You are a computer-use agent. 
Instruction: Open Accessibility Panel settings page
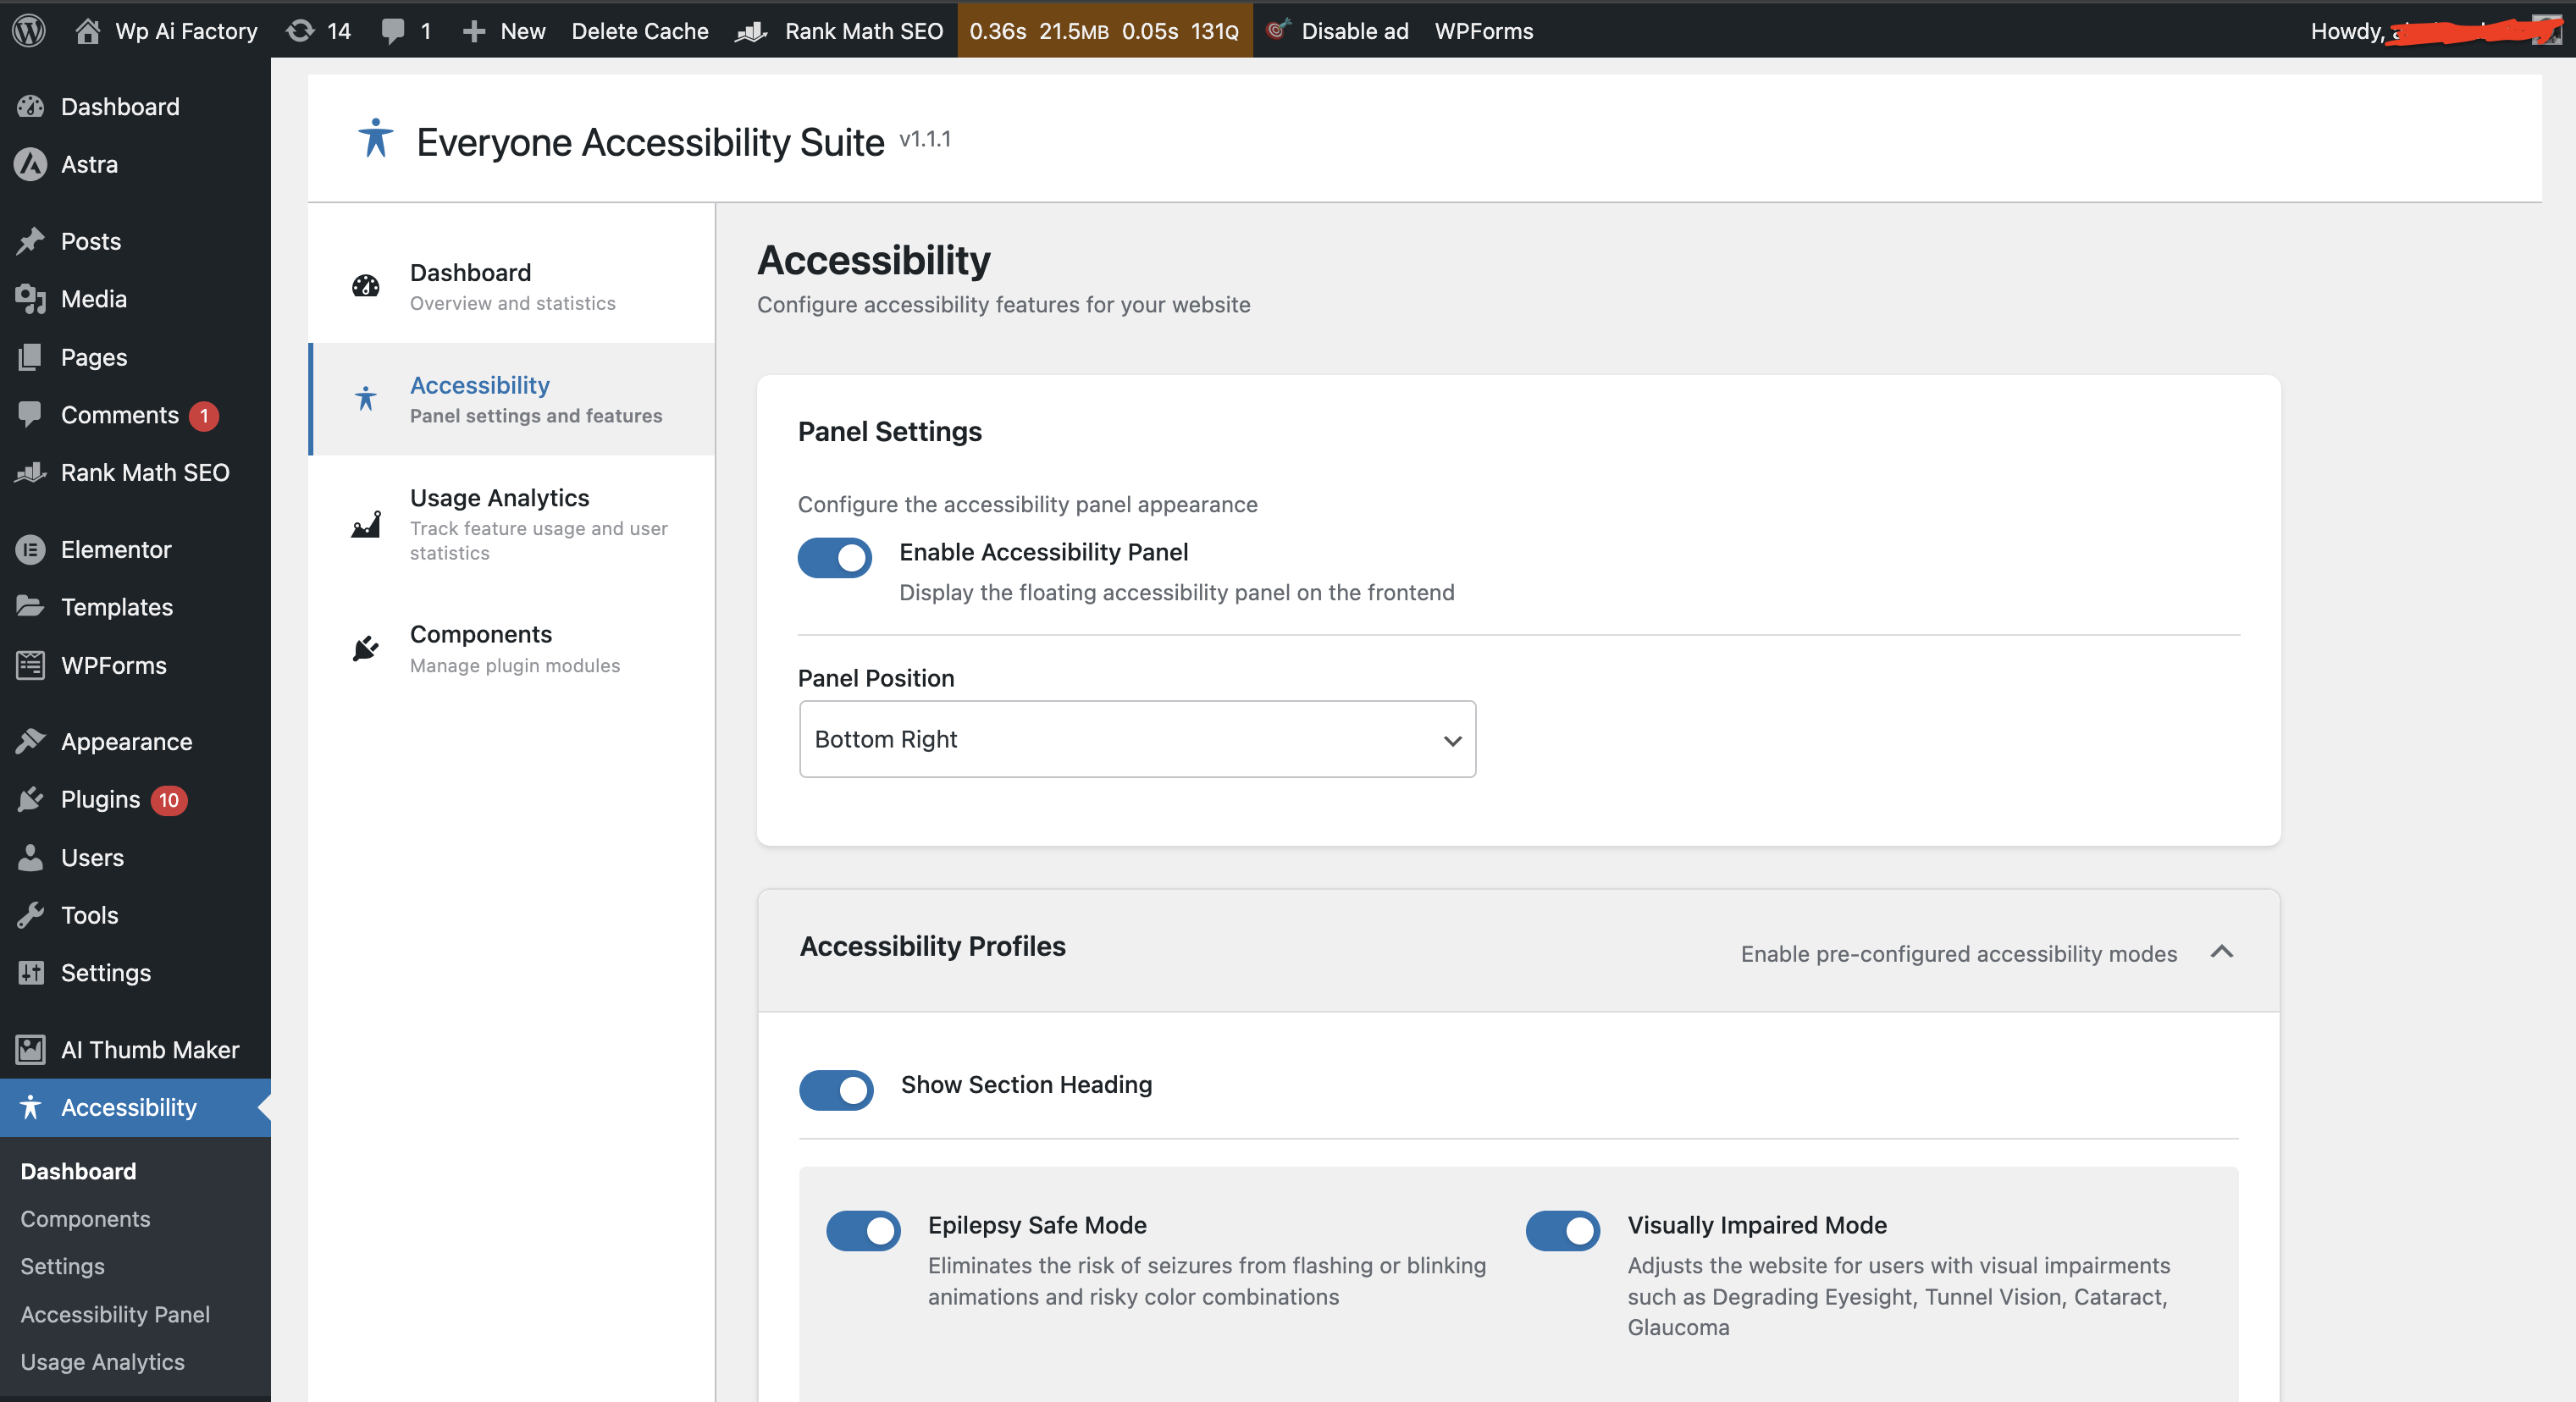[114, 1314]
